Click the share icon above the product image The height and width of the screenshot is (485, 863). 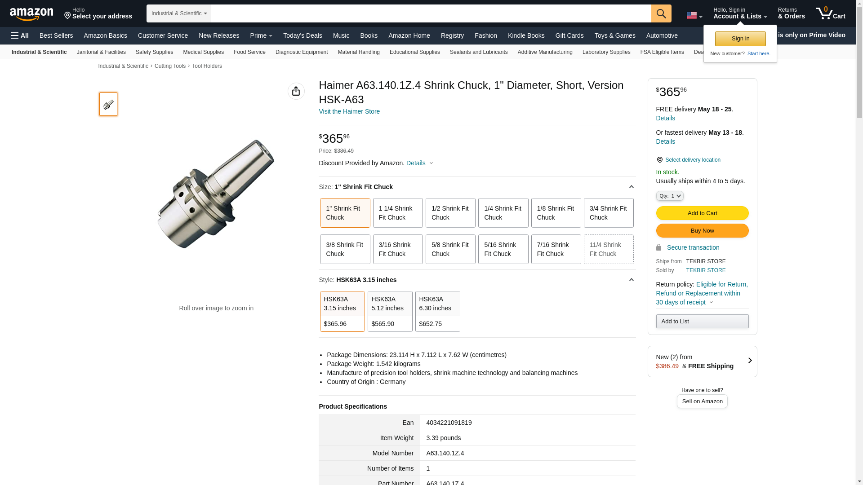point(296,91)
